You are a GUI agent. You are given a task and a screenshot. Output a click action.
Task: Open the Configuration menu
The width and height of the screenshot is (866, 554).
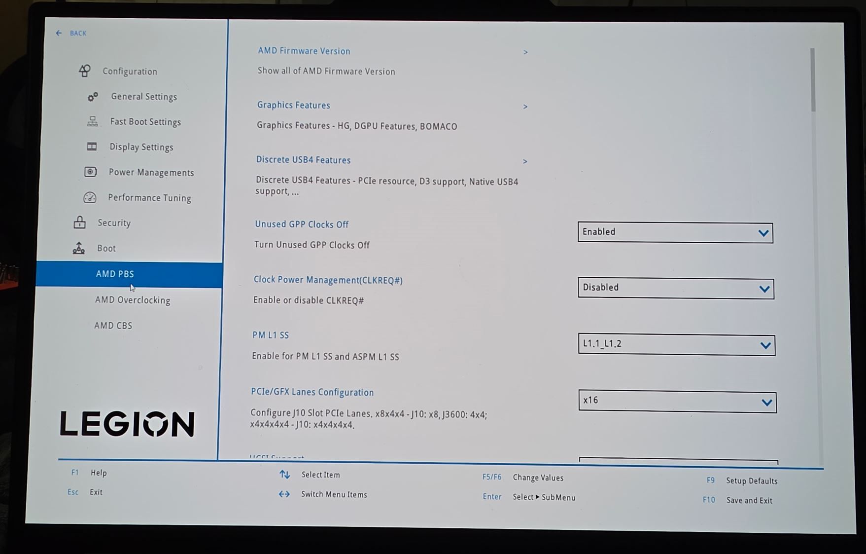130,71
